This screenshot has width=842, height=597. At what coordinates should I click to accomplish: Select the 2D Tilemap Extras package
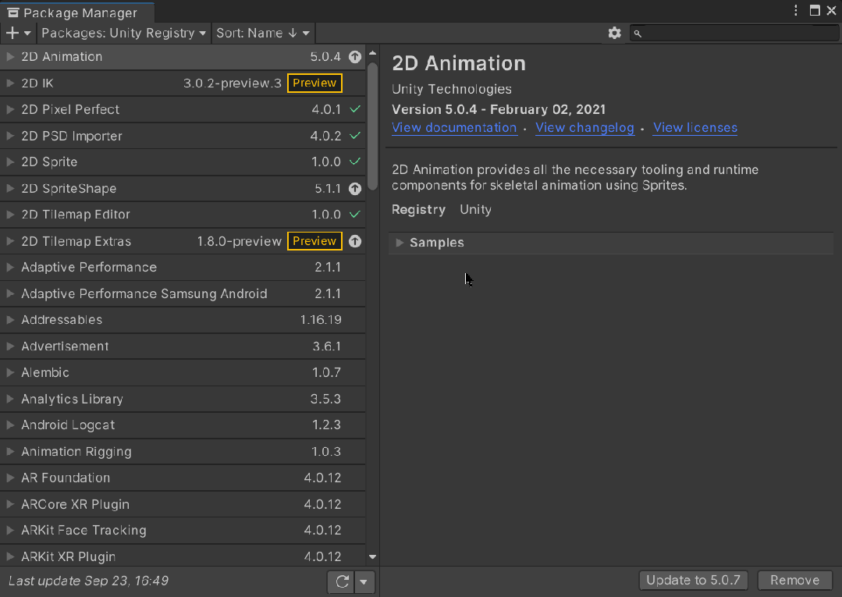coord(183,241)
